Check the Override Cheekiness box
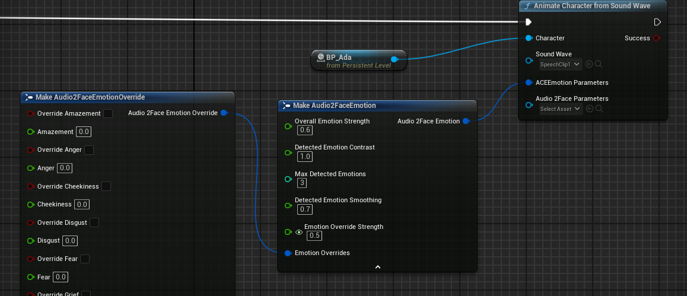 coord(106,186)
